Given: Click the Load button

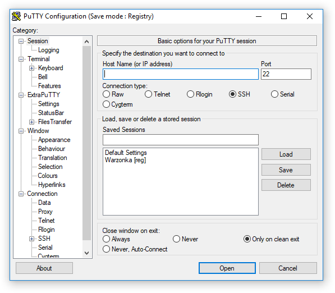Looking at the screenshot, I should click(x=286, y=154).
